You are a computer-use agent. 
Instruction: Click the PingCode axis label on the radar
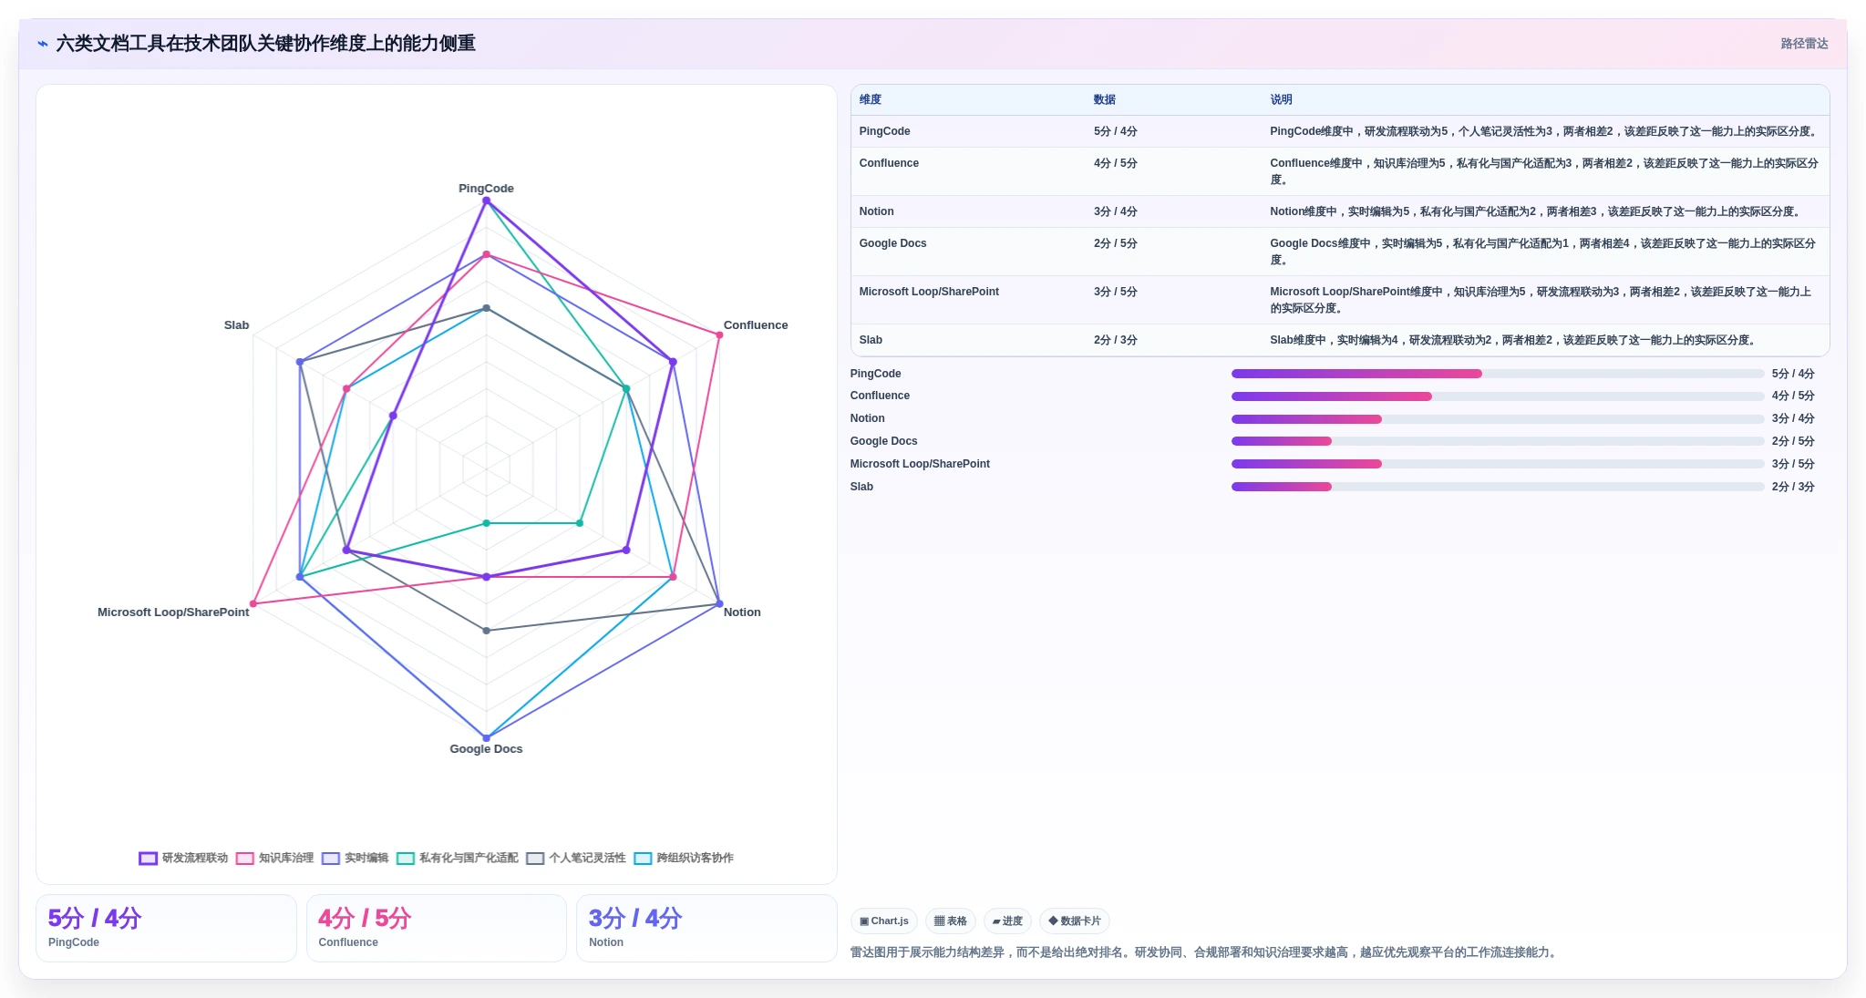[486, 189]
